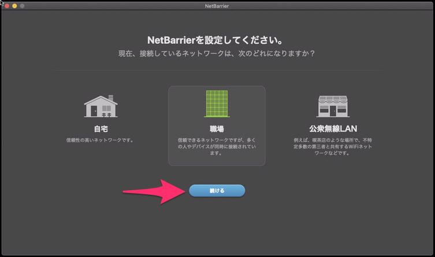Choose the green 職場 office building icon
This screenshot has width=435, height=257.
tap(217, 104)
